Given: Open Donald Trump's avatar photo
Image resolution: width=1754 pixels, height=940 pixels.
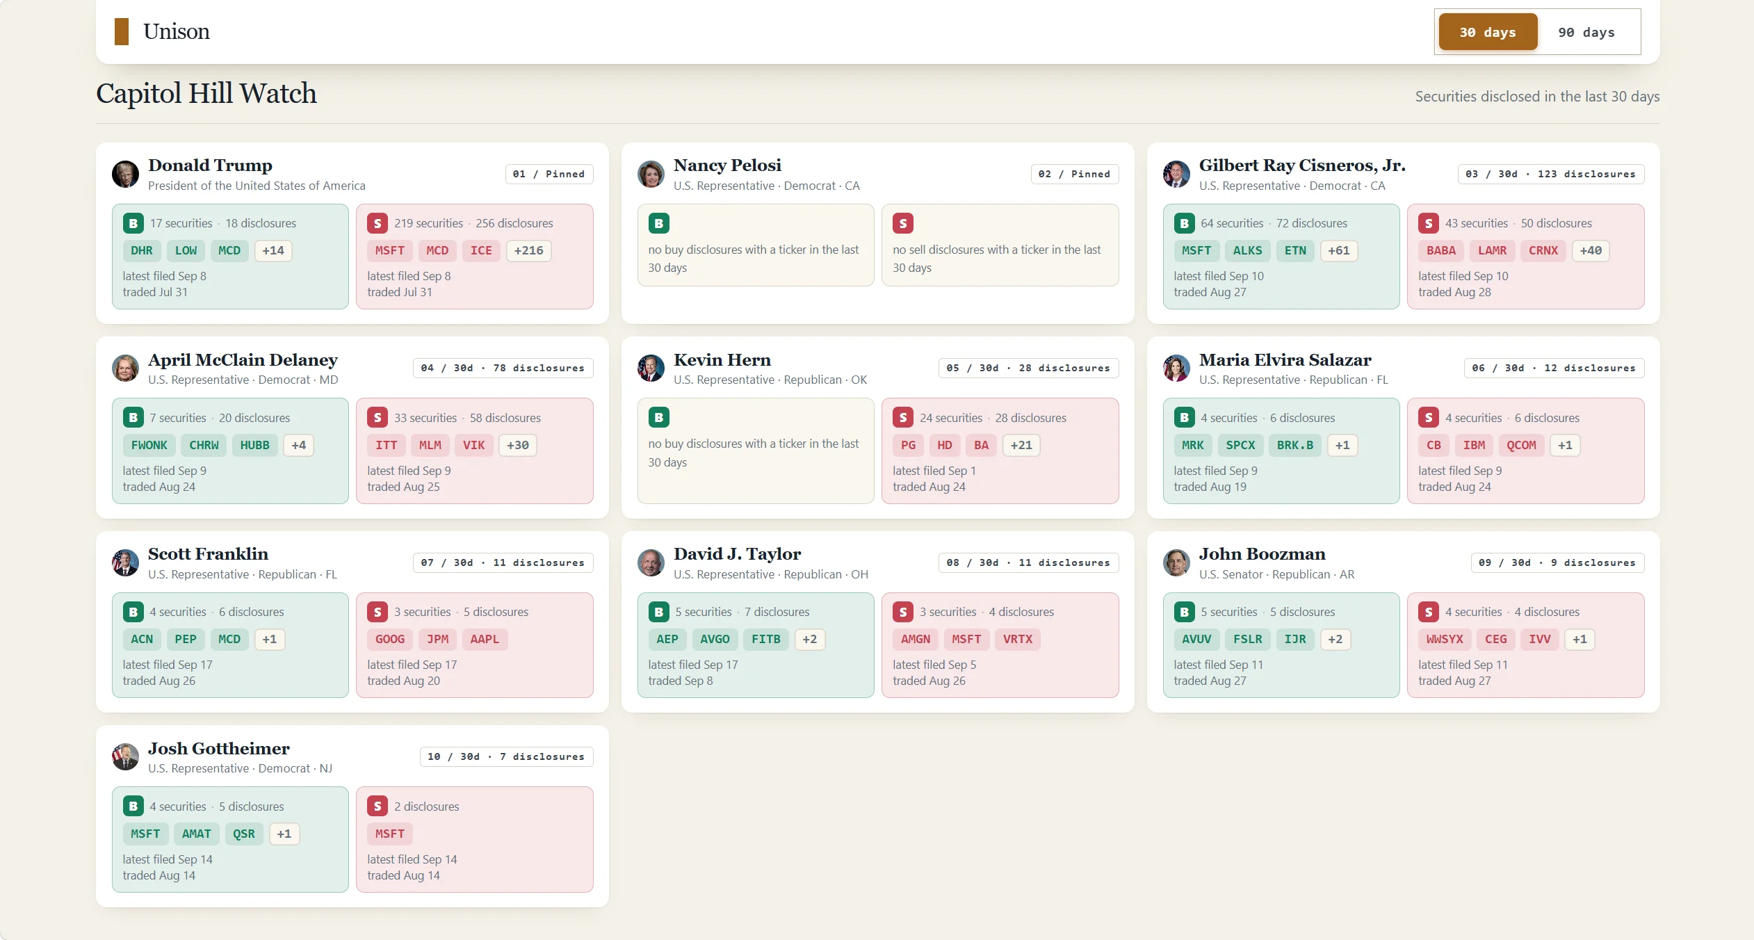Looking at the screenshot, I should tap(126, 175).
